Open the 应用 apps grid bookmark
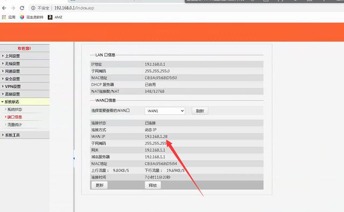 [9, 17]
